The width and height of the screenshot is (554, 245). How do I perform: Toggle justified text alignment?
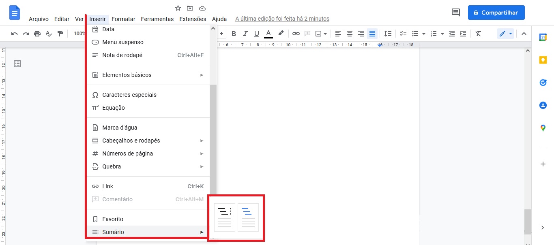(x=372, y=34)
